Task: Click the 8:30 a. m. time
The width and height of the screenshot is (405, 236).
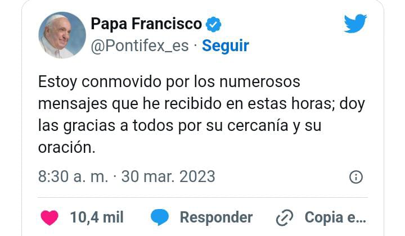Action: (x=73, y=176)
